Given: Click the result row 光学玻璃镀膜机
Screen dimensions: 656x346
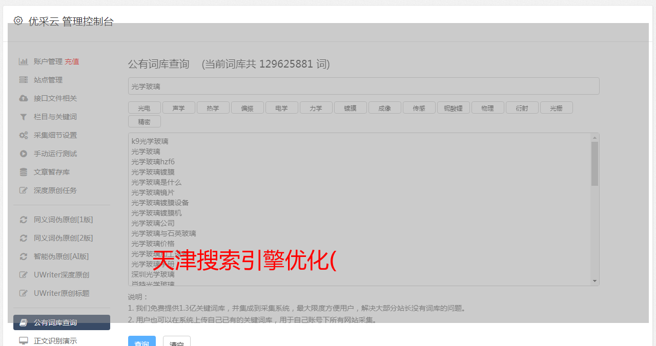Looking at the screenshot, I should click(x=156, y=213).
